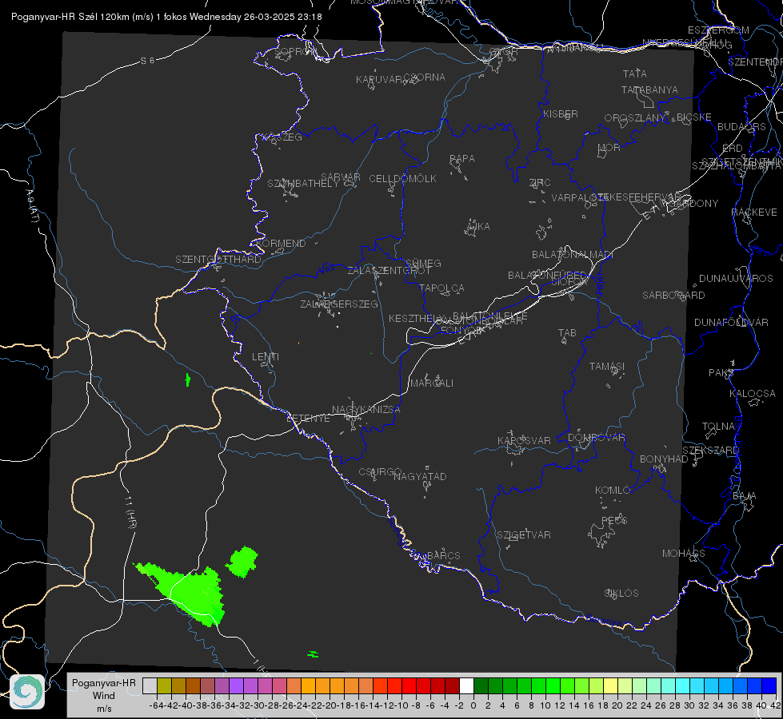The width and height of the screenshot is (783, 719).
Task: Pick the light gray first legend swatch
Action: pos(150,685)
